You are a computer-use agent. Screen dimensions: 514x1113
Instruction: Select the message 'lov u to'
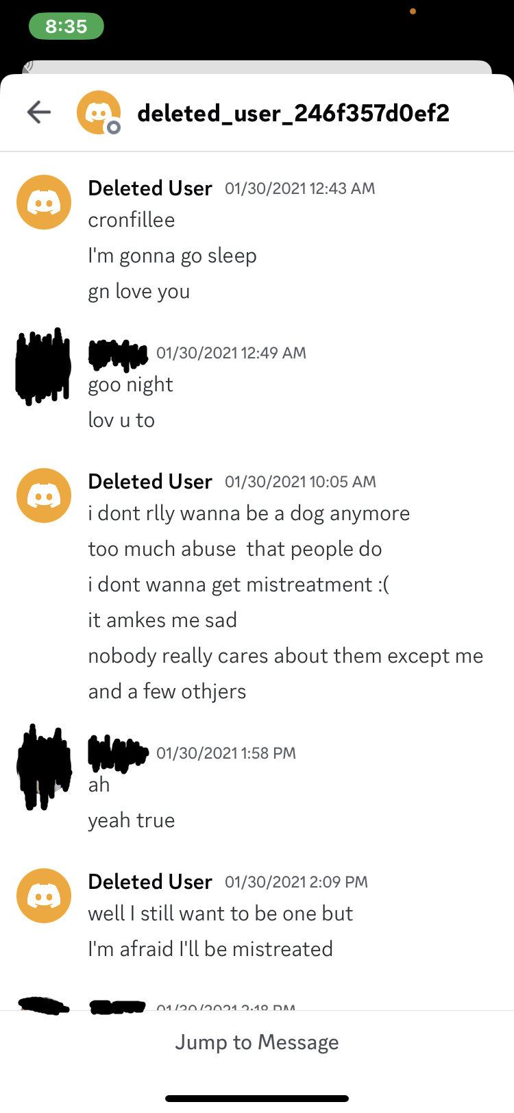[121, 420]
